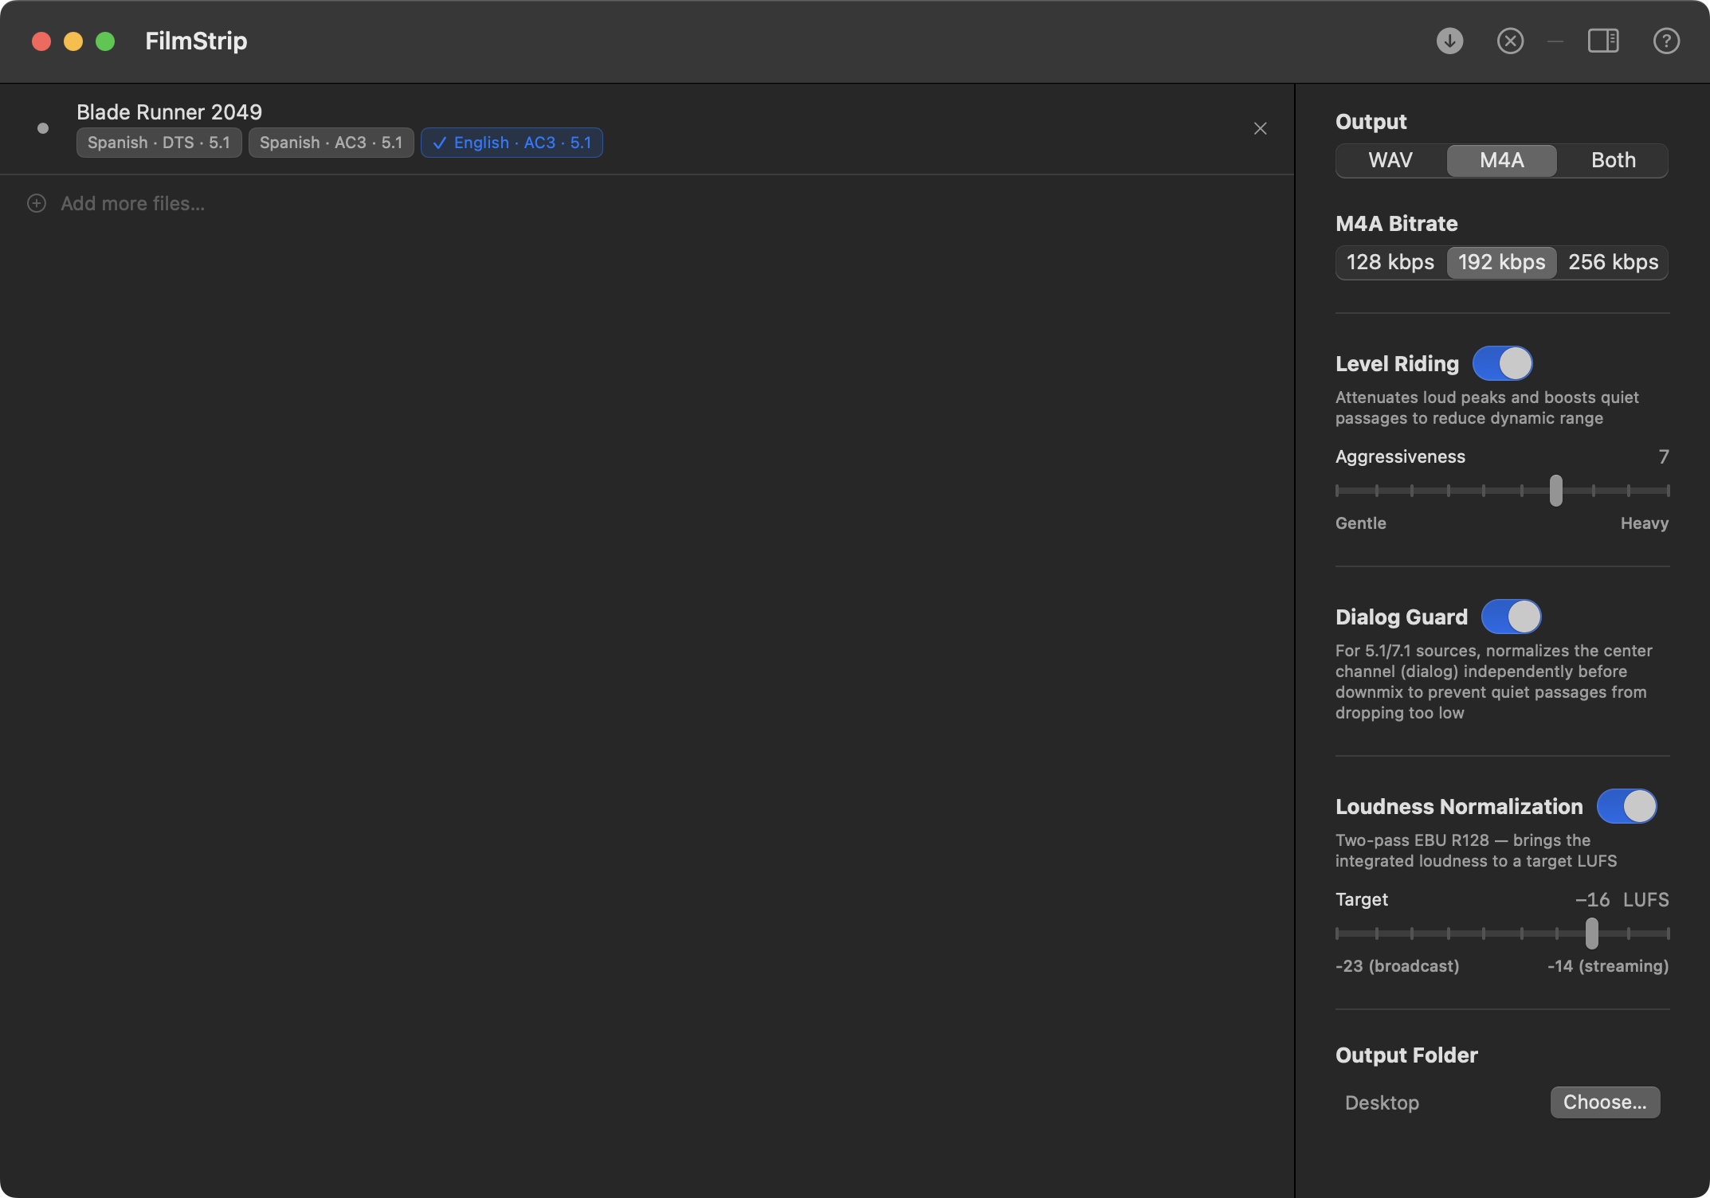The image size is (1710, 1198).
Task: Remove Blade Runner 2049 with its X icon
Action: 1260,128
